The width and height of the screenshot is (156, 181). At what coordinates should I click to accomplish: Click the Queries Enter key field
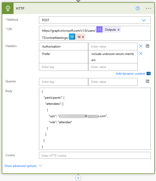point(63,82)
